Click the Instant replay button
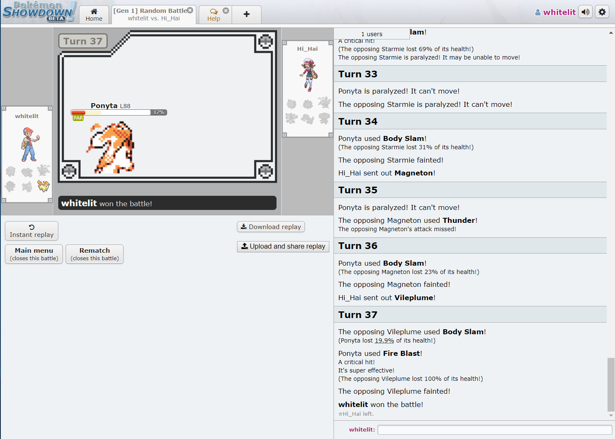Viewport: 615px width, 439px height. coord(32,231)
